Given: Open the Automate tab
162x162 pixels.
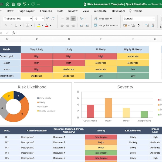Looking at the screenshot, I should 100,11.
